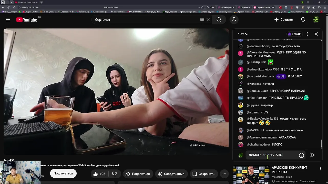Click username @AlexanderMostyaev in chat
This screenshot has width=328, height=184.
261,52
